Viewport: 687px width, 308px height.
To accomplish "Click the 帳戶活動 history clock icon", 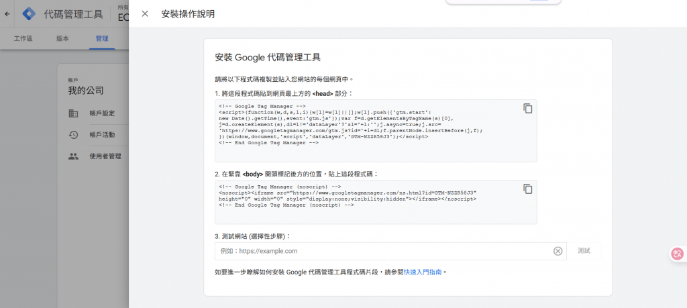I will [74, 135].
